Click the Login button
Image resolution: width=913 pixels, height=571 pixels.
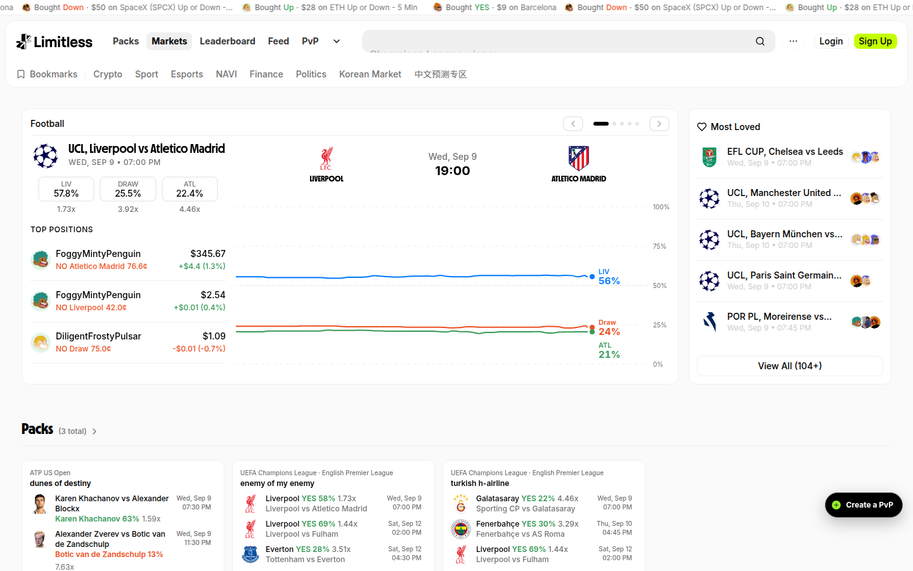pos(831,41)
